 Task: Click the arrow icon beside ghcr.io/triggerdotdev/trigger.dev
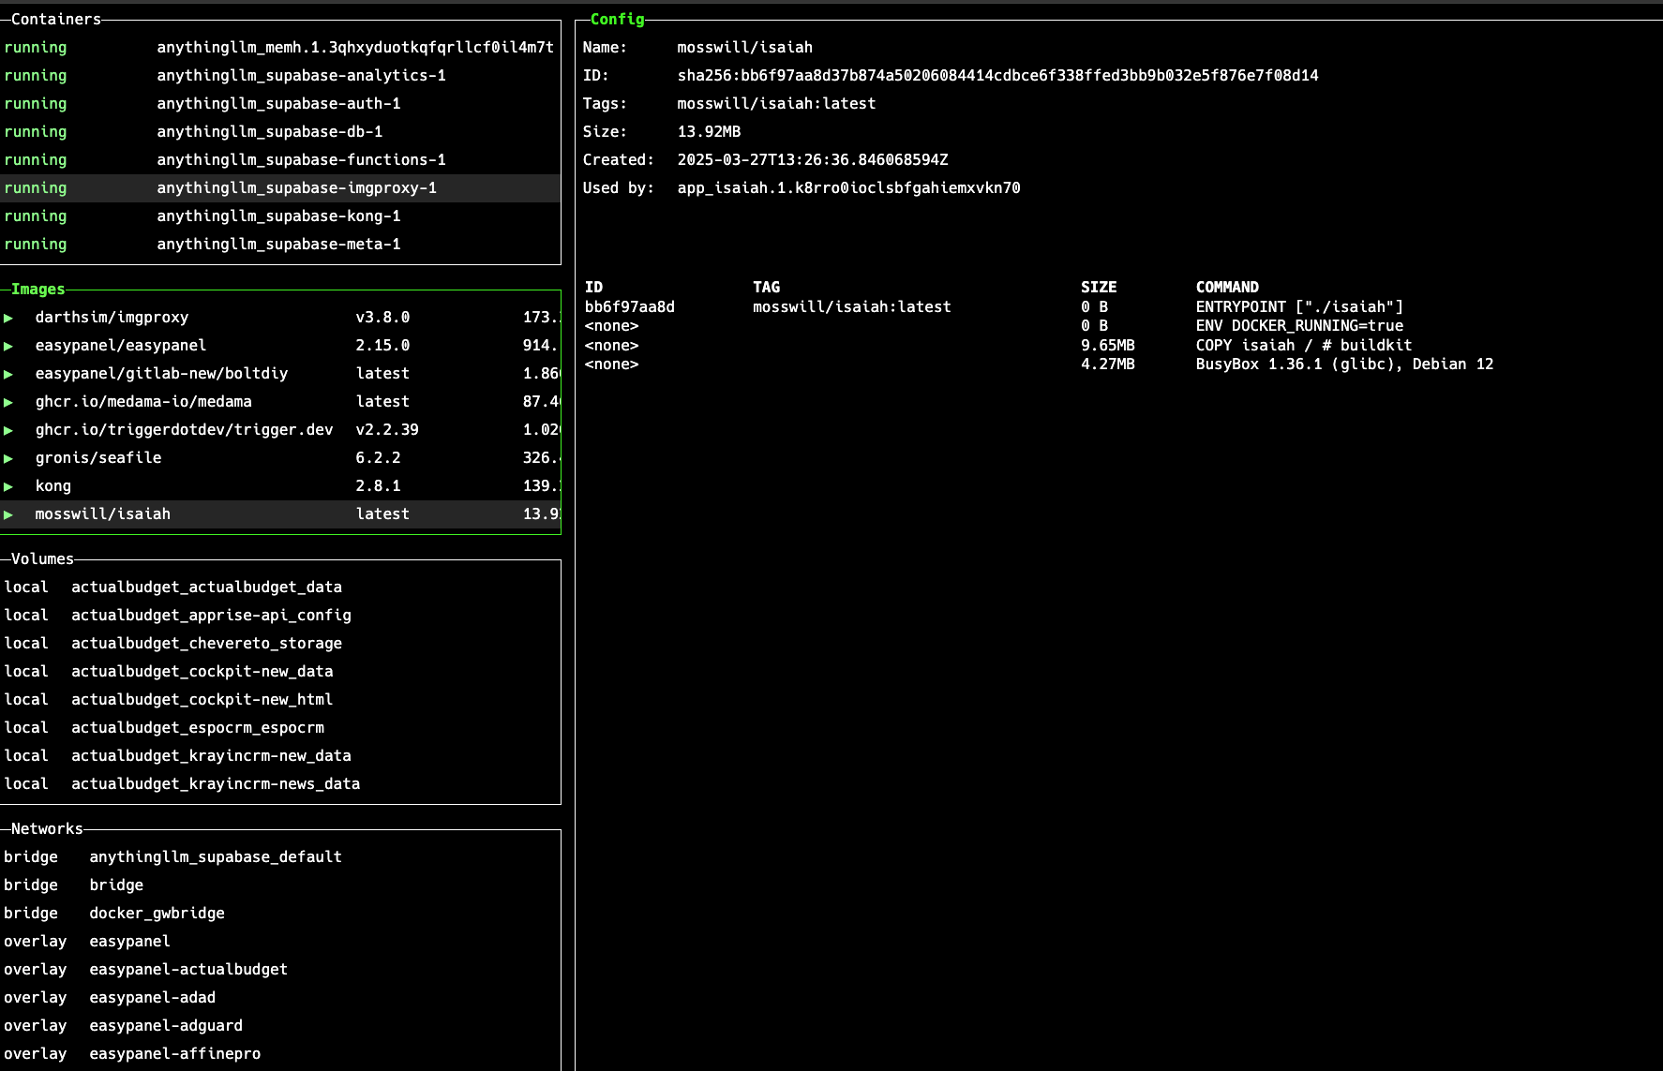coord(8,430)
